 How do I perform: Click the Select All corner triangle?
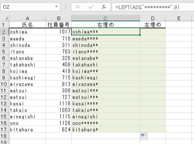(x=6, y=18)
